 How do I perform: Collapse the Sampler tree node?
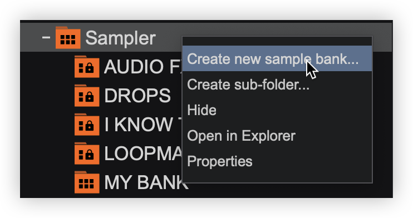(46, 38)
